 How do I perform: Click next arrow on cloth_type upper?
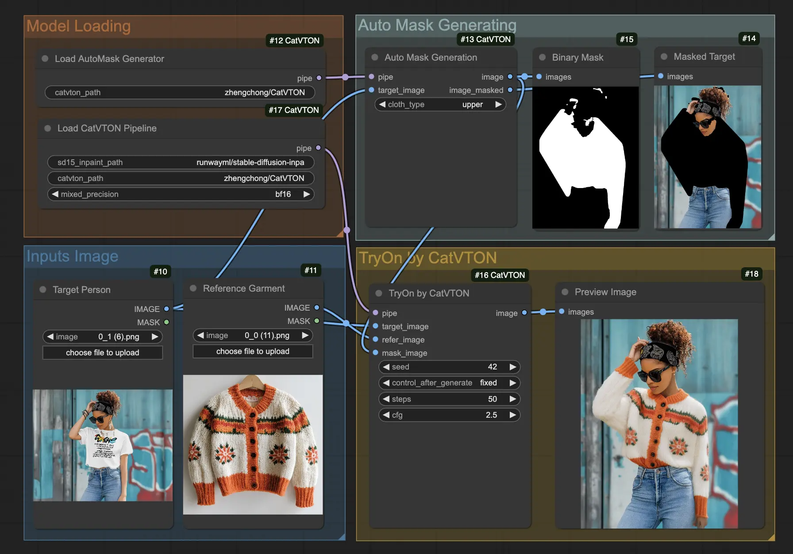click(x=499, y=104)
